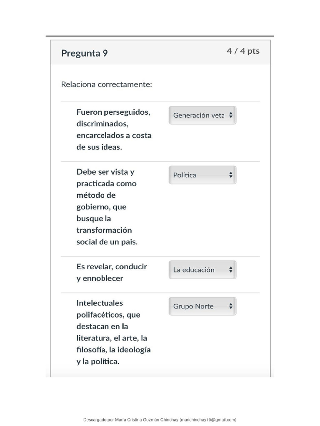The height and width of the screenshot is (426, 320).
Task: Click the "Pregunta 9" heading
Action: click(x=84, y=53)
